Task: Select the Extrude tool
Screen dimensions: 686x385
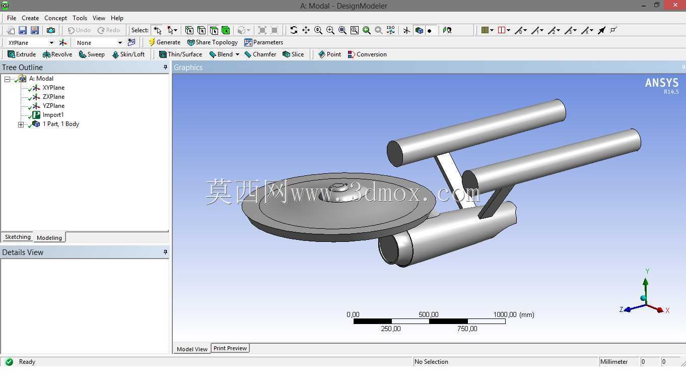Action: [x=22, y=54]
